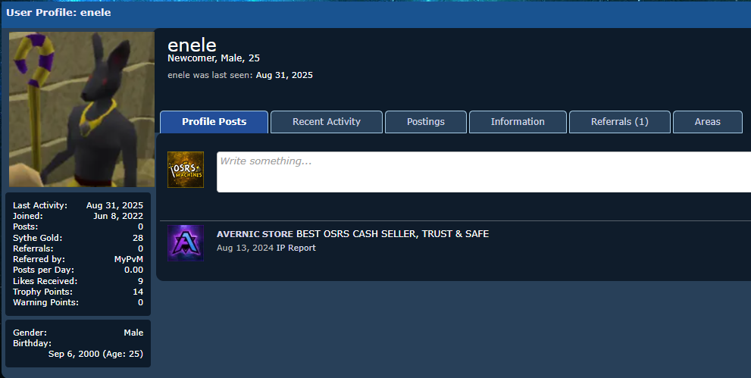Image resolution: width=751 pixels, height=378 pixels.
Task: View the Trophy Points value 14
Action: pos(138,292)
